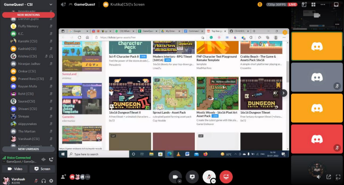Invite friends with the add person icon

tap(63, 177)
